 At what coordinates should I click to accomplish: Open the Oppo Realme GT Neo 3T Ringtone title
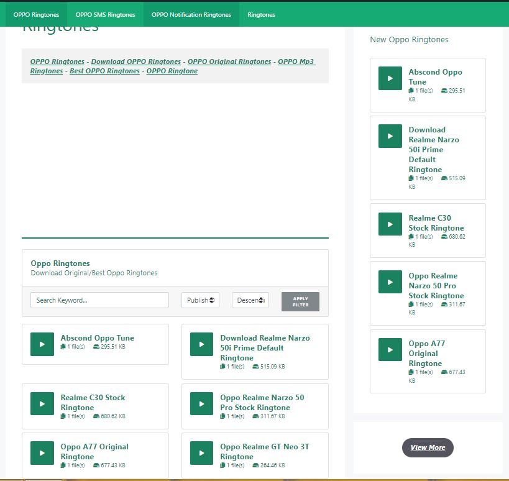point(265,451)
